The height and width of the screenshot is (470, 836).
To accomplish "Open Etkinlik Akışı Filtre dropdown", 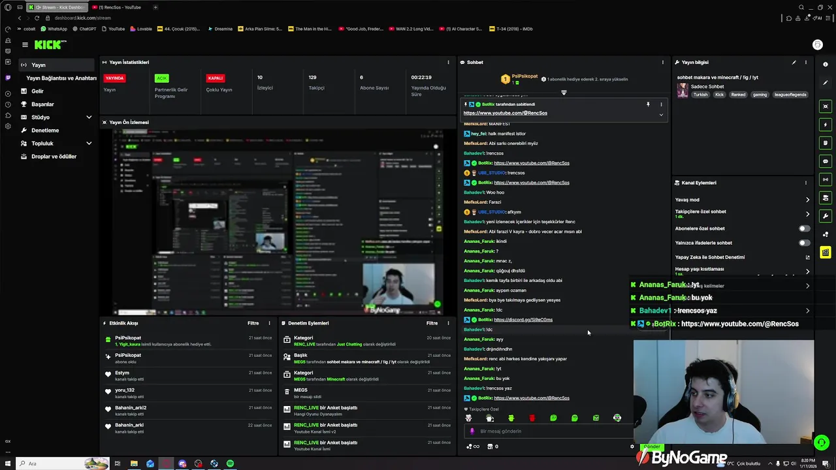I will [x=253, y=323].
